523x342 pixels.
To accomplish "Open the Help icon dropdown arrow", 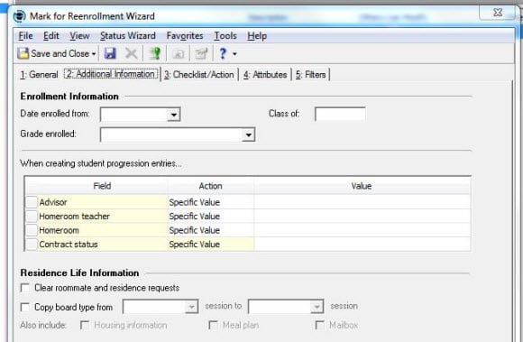I will coord(234,54).
